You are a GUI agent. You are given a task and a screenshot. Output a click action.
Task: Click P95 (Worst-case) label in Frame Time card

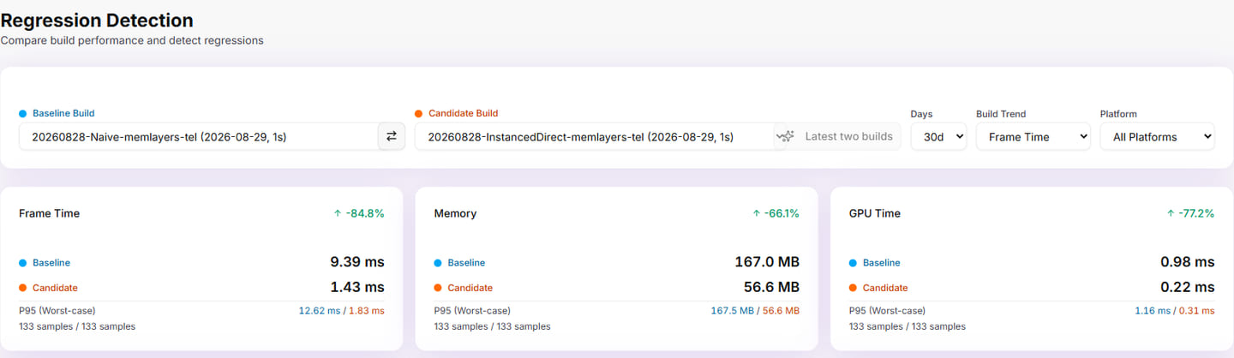pyautogui.click(x=57, y=310)
